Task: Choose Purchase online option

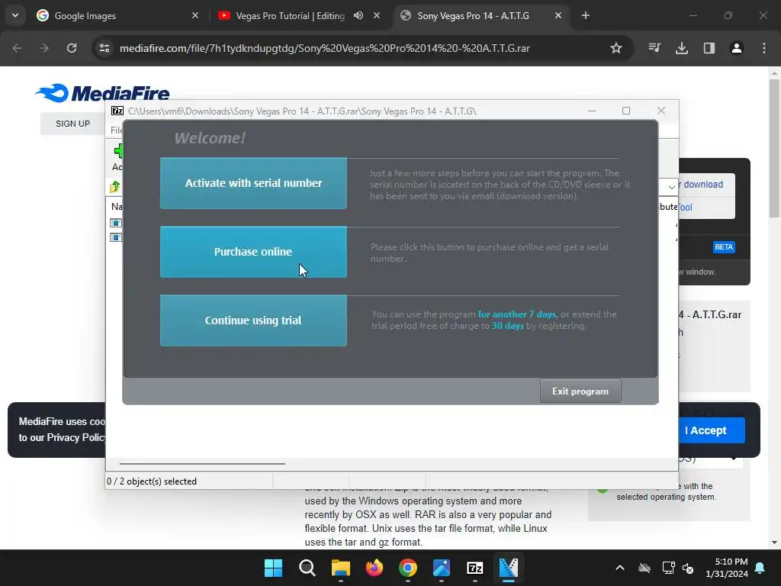Action: coord(253,252)
